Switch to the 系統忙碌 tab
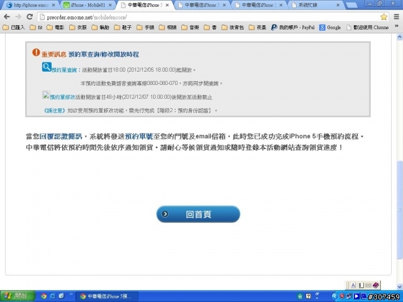The height and width of the screenshot is (302, 403). click(x=316, y=5)
